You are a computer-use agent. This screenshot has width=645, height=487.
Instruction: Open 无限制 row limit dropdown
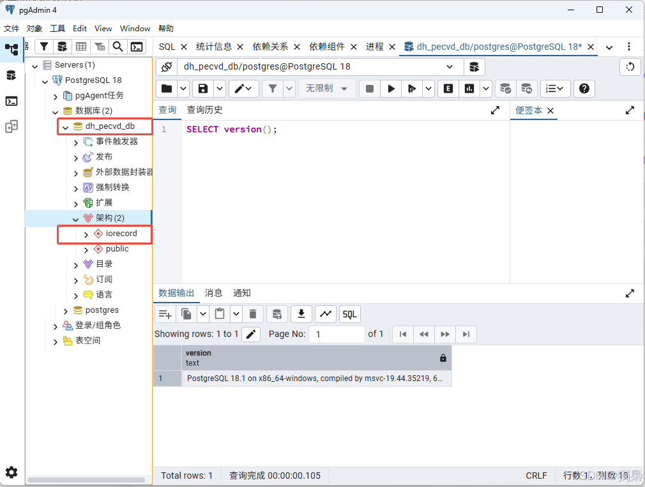coord(327,88)
